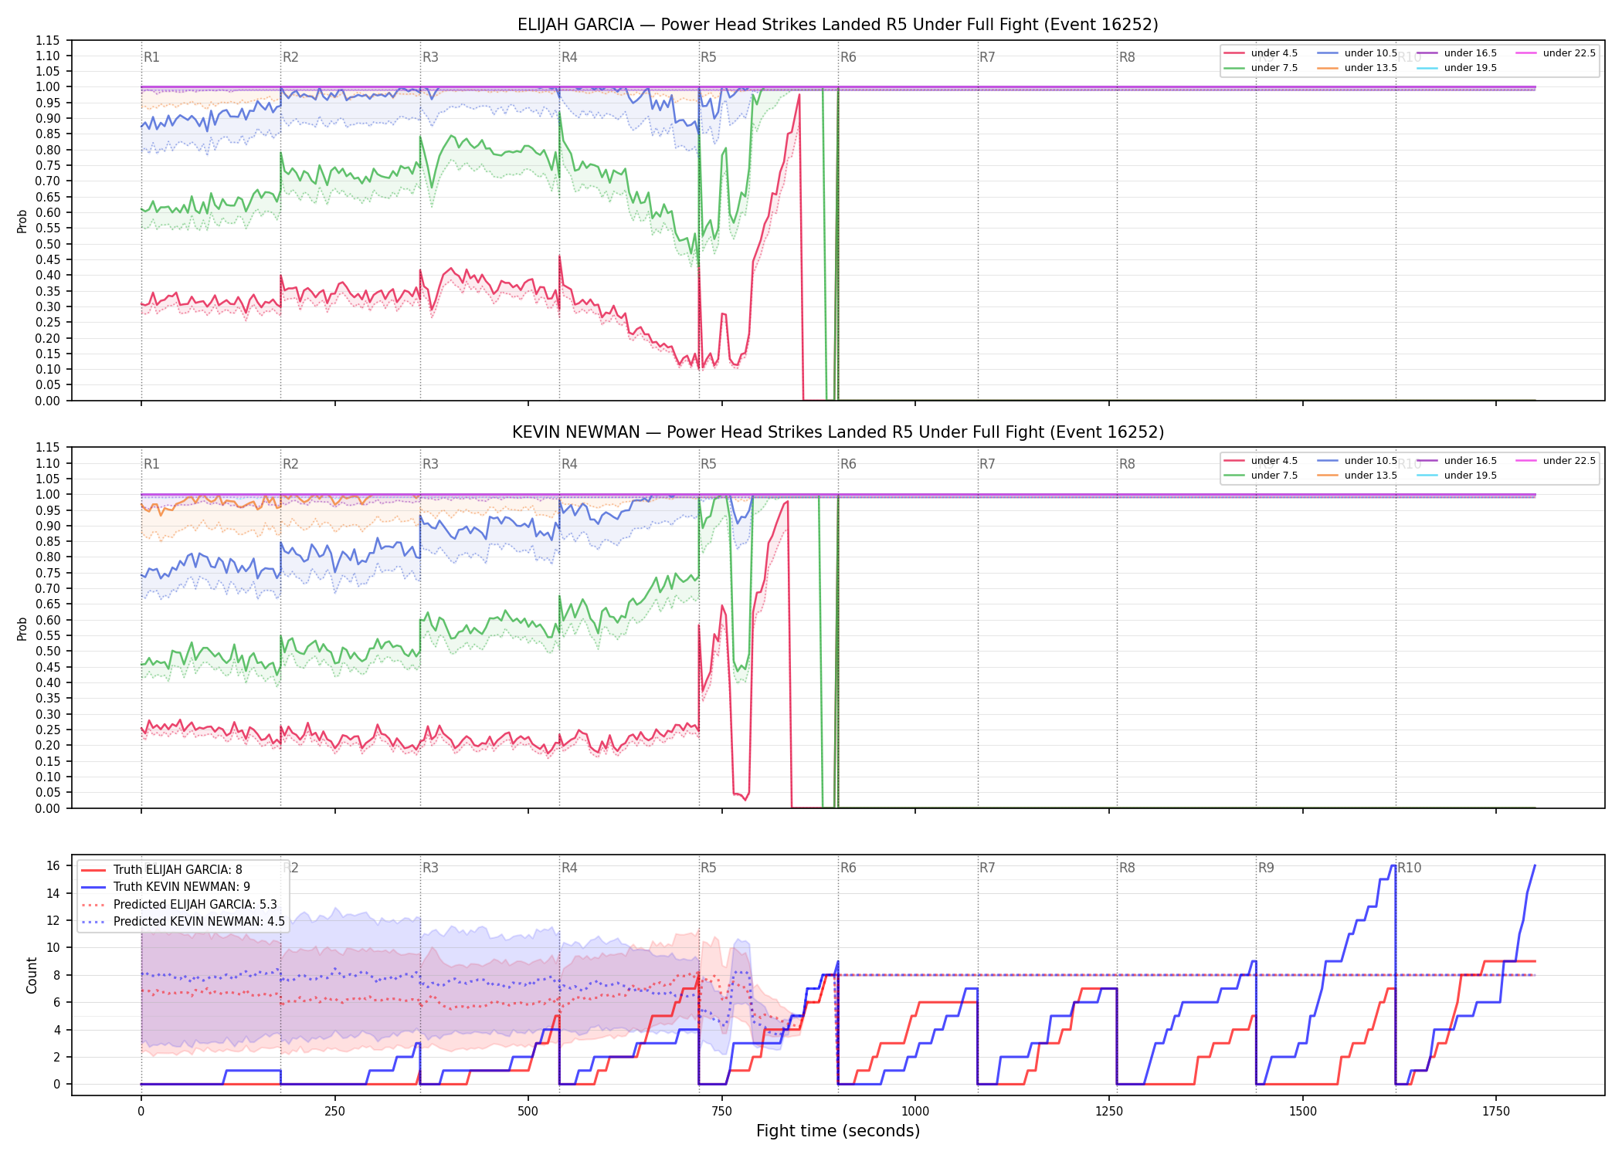The width and height of the screenshot is (1622, 1158).
Task: Click 'Predicted KEVIN NEWMAN: 4.5' legend entry
Action: pos(182,922)
